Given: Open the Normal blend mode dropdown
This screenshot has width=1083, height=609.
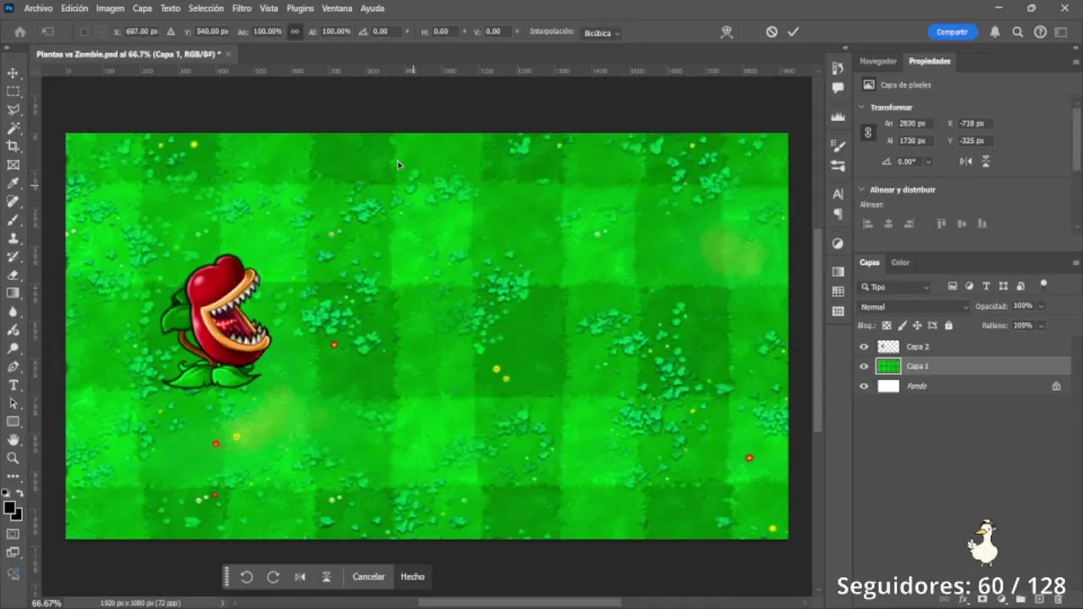Looking at the screenshot, I should coord(914,307).
